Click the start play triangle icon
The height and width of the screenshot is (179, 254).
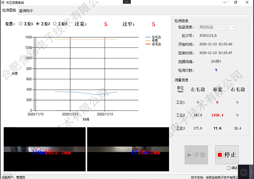[189, 155]
